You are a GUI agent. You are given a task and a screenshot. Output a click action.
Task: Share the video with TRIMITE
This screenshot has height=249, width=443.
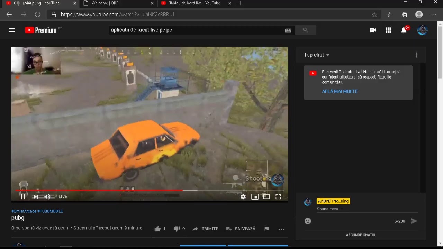click(205, 229)
